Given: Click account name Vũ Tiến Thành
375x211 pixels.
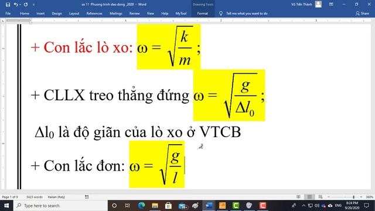Looking at the screenshot, I should (x=301, y=4).
